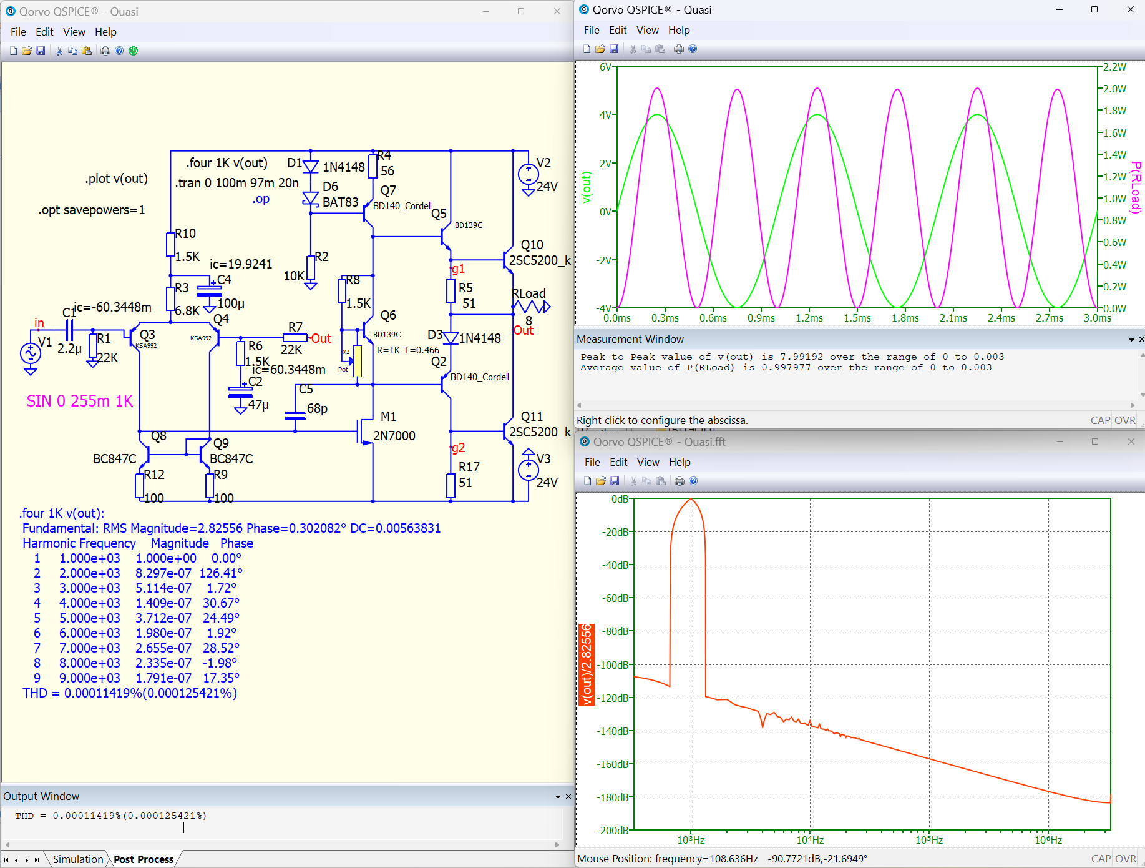This screenshot has width=1145, height=868.
Task: Click Peak to Peak value measurement line
Action: pyautogui.click(x=792, y=357)
